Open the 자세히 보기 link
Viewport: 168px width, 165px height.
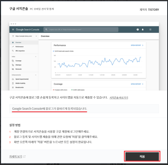click(x=16, y=156)
